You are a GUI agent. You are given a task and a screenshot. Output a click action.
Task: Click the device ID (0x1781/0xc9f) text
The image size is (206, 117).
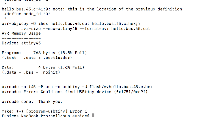[131, 92]
